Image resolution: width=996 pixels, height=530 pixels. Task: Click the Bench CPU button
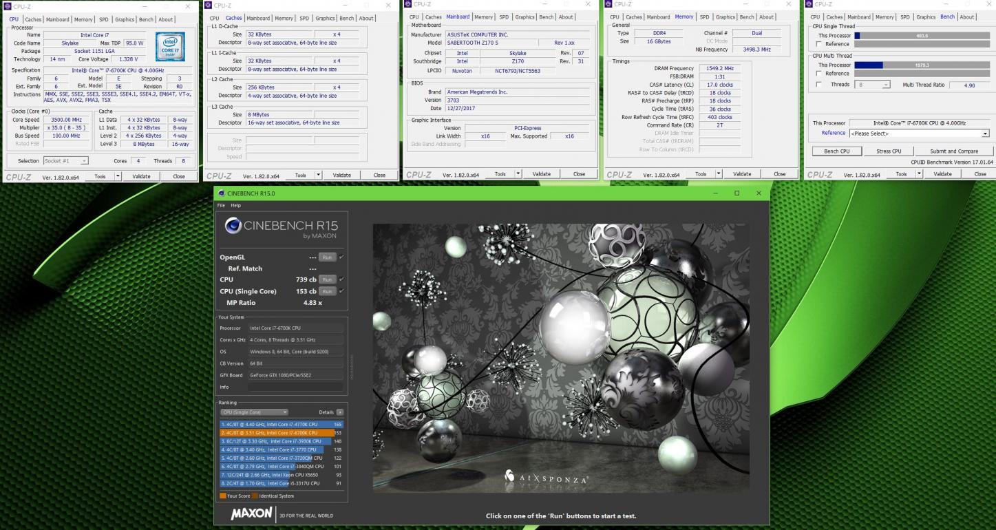pyautogui.click(x=836, y=151)
